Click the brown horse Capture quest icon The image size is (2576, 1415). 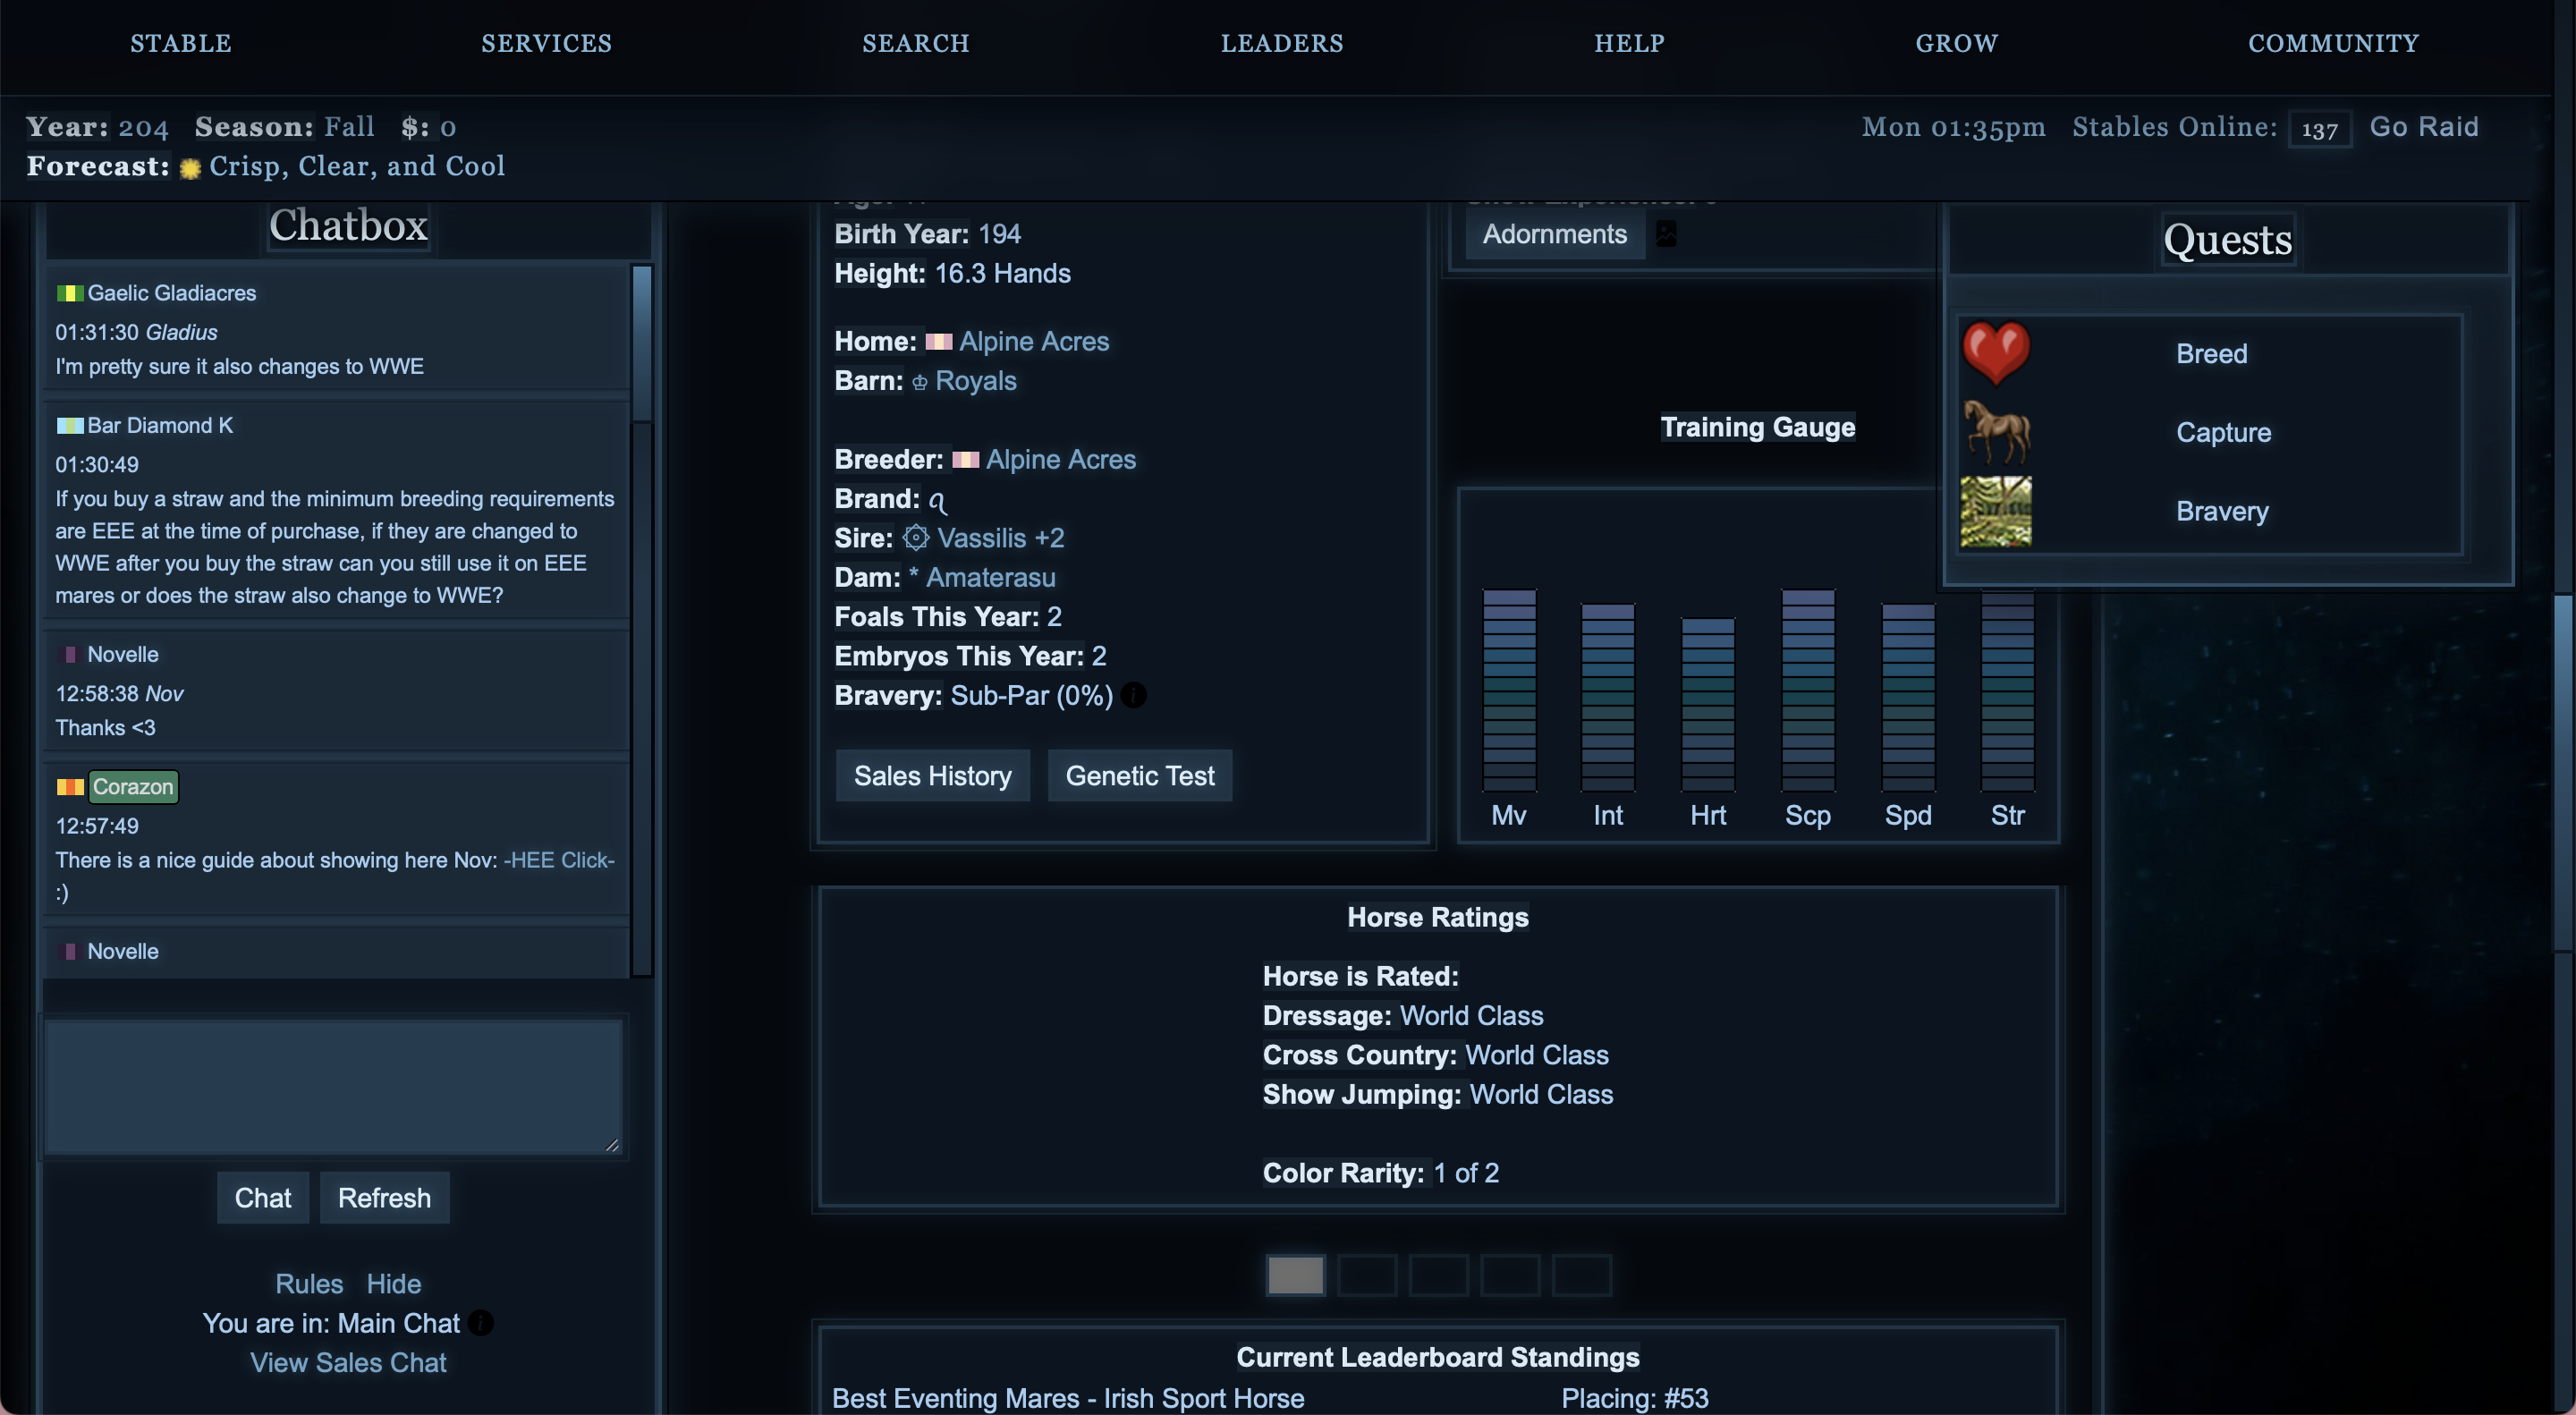point(1996,432)
